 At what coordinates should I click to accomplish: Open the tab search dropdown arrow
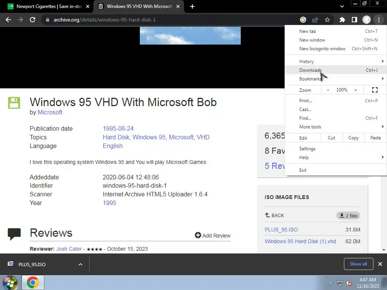(342, 6)
